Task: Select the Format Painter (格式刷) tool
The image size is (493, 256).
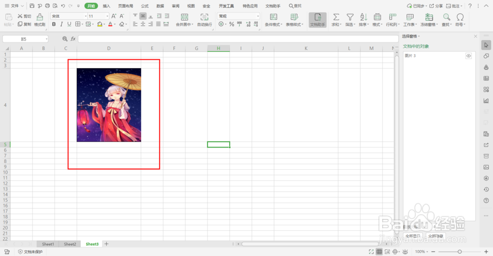Action: point(39,20)
